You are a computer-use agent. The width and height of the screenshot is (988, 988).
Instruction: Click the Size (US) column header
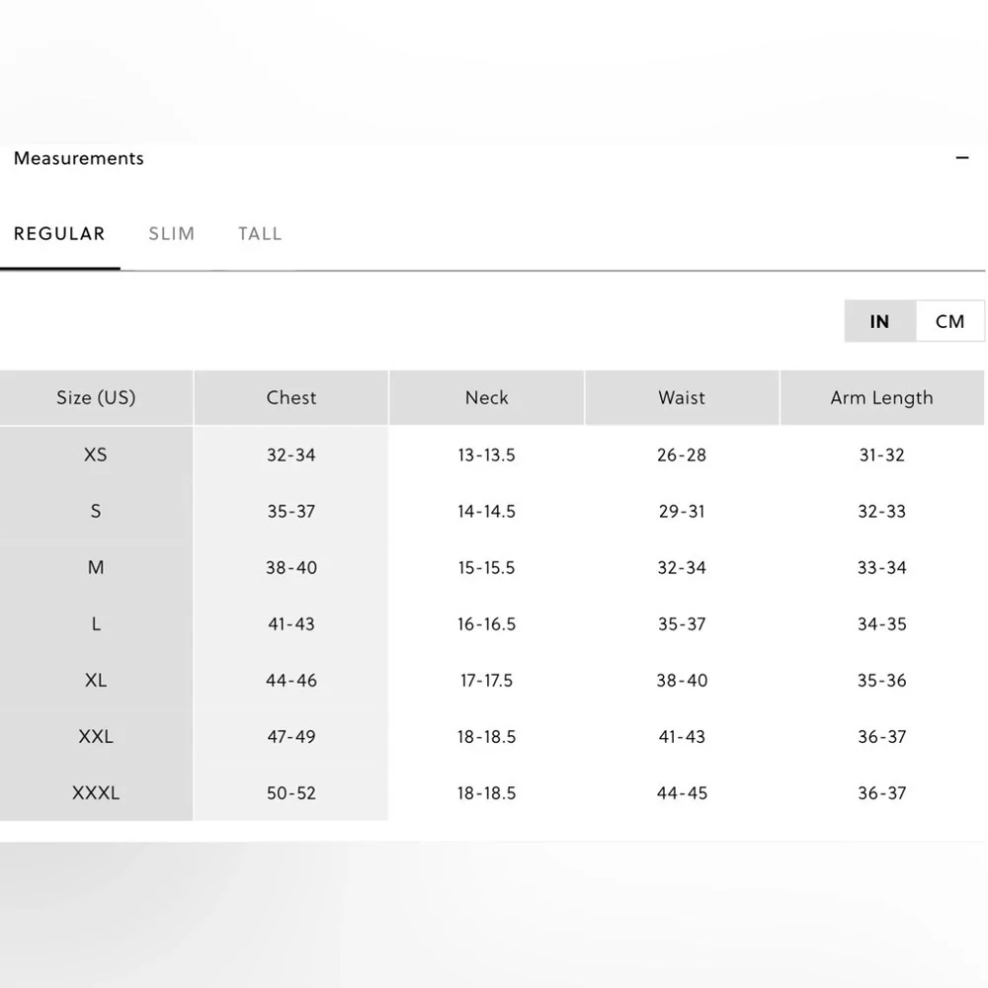pyautogui.click(x=96, y=397)
